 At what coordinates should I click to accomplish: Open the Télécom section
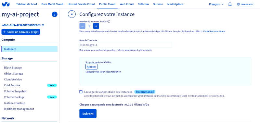(143, 4)
